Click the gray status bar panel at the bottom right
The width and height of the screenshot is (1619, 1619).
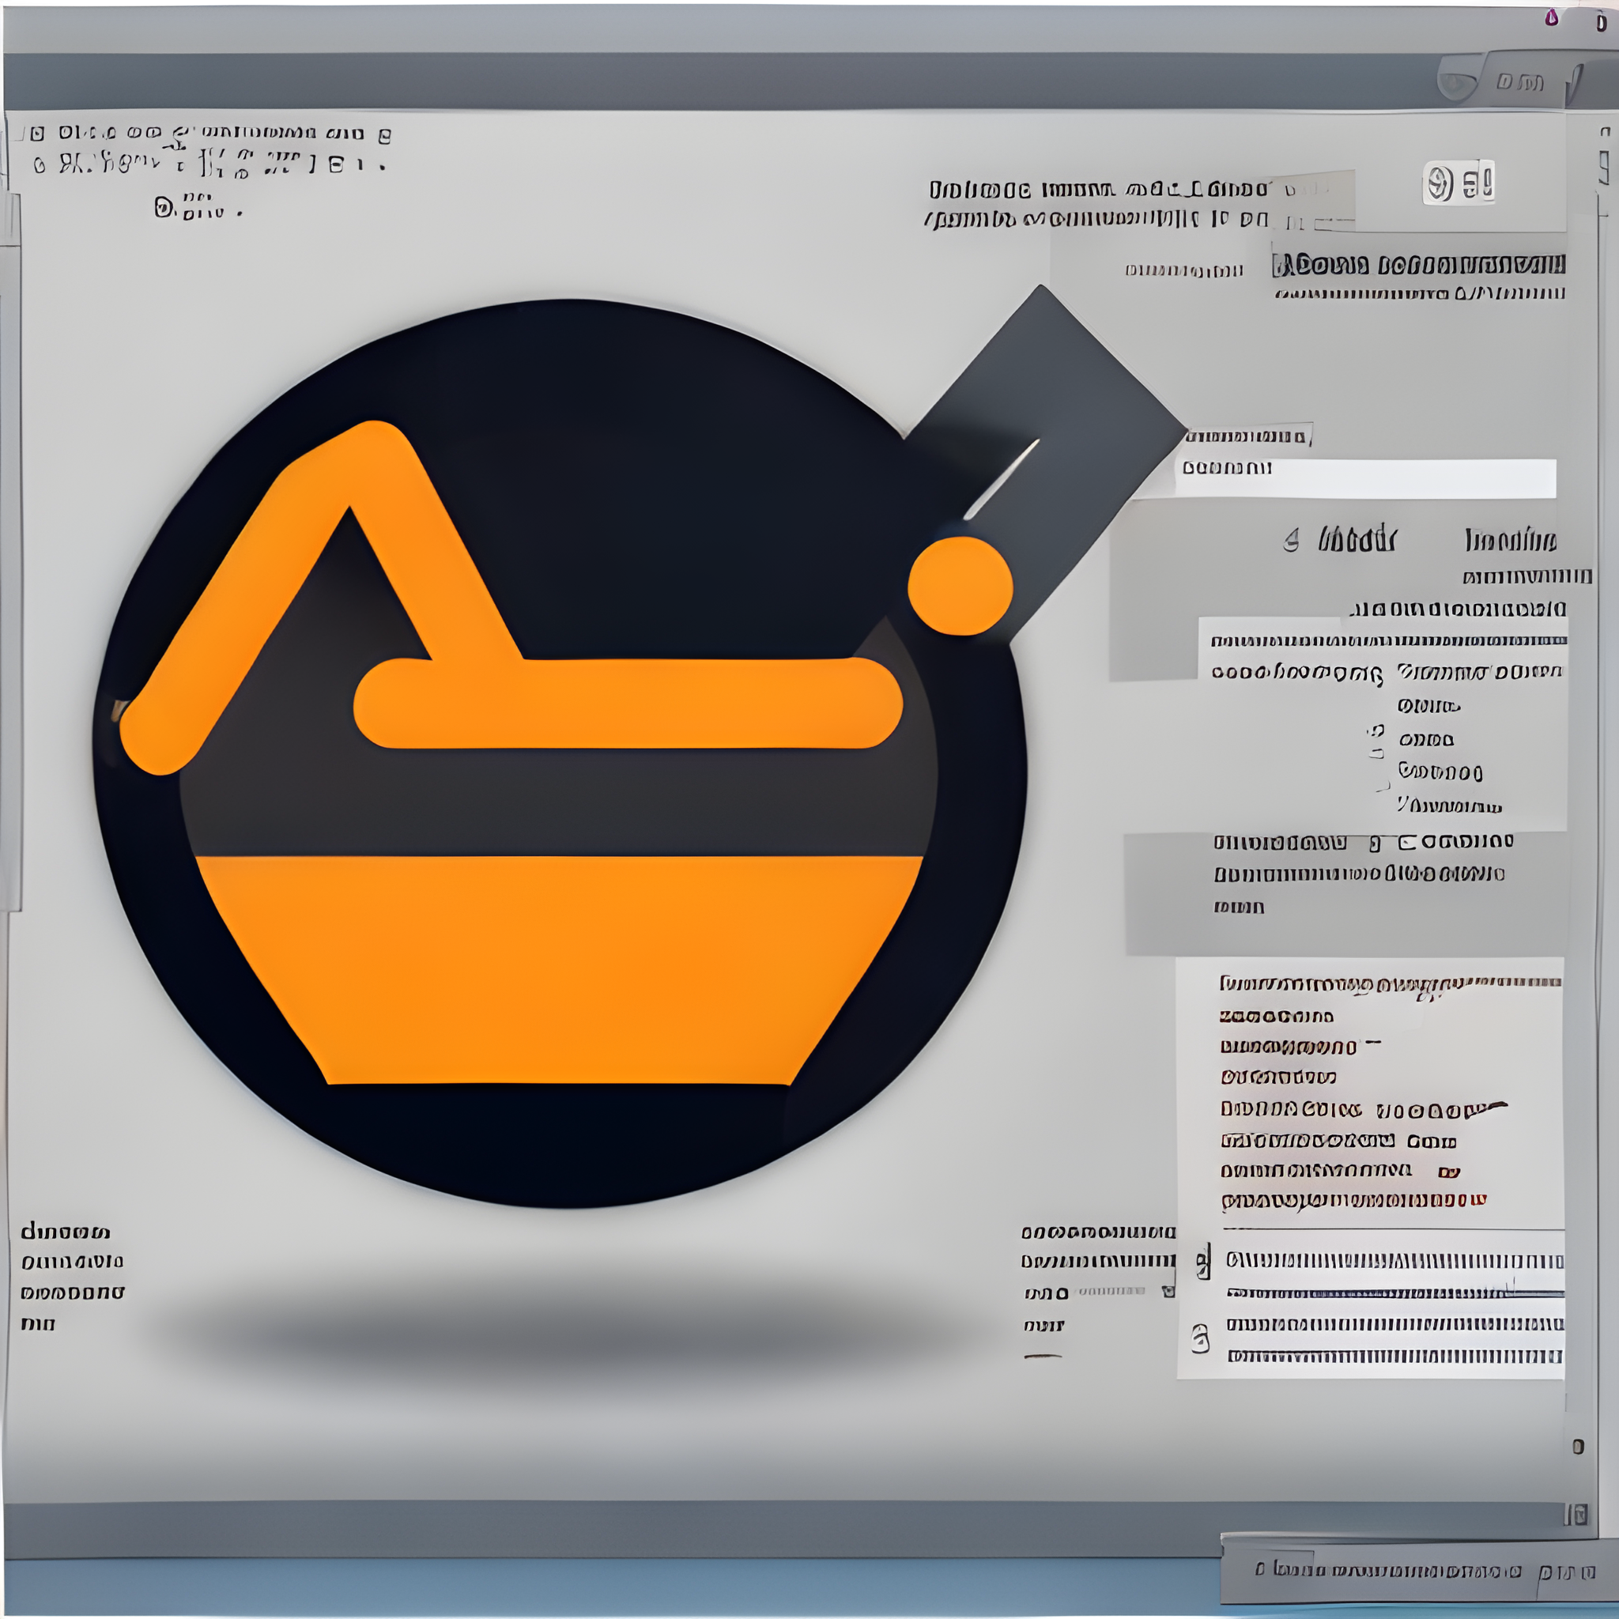pyautogui.click(x=1419, y=1568)
